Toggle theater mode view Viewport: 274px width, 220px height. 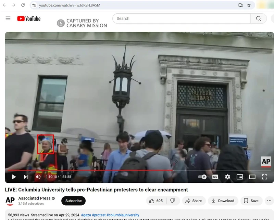click(x=252, y=177)
